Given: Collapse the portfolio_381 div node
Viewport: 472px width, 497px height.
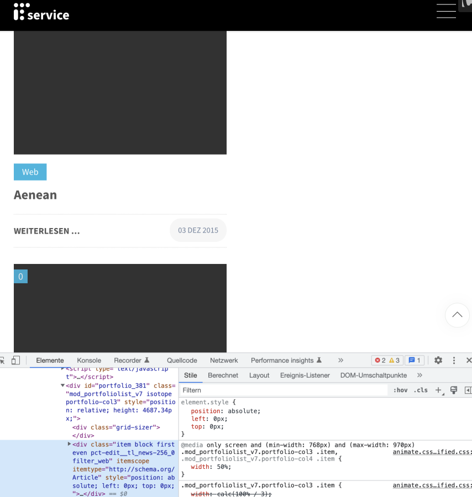Looking at the screenshot, I should [x=63, y=385].
